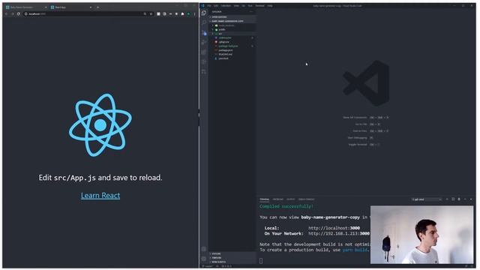Expand the OPEN EDITORS section
Screen dimensions: 480x270
click(x=232, y=16)
